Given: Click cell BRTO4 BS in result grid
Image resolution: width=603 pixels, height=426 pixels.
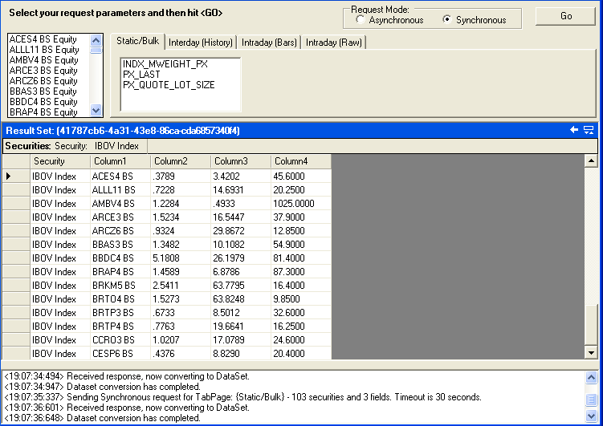Looking at the screenshot, I should coord(120,299).
